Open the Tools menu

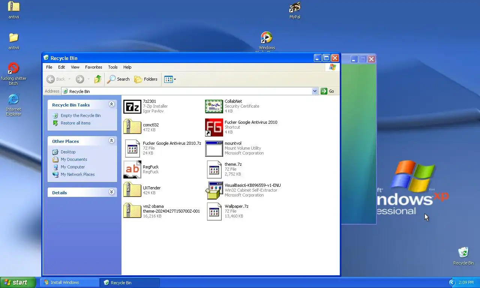113,67
